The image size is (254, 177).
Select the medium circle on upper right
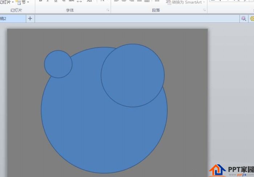point(133,75)
